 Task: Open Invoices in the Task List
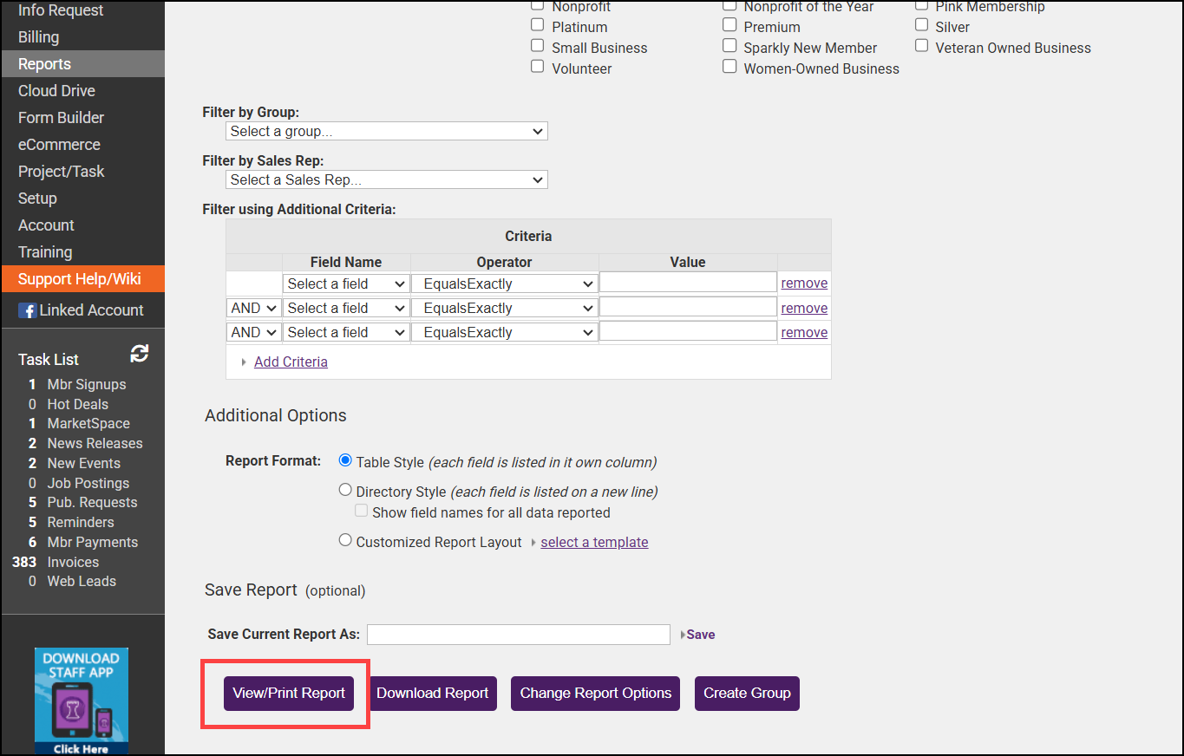(x=73, y=562)
